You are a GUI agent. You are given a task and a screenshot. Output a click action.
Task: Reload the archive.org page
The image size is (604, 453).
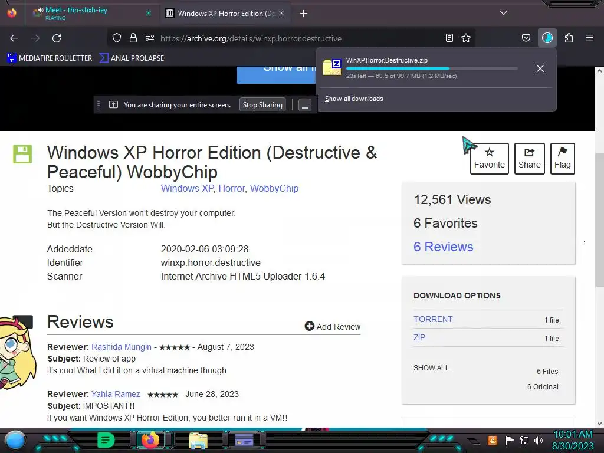tap(57, 38)
